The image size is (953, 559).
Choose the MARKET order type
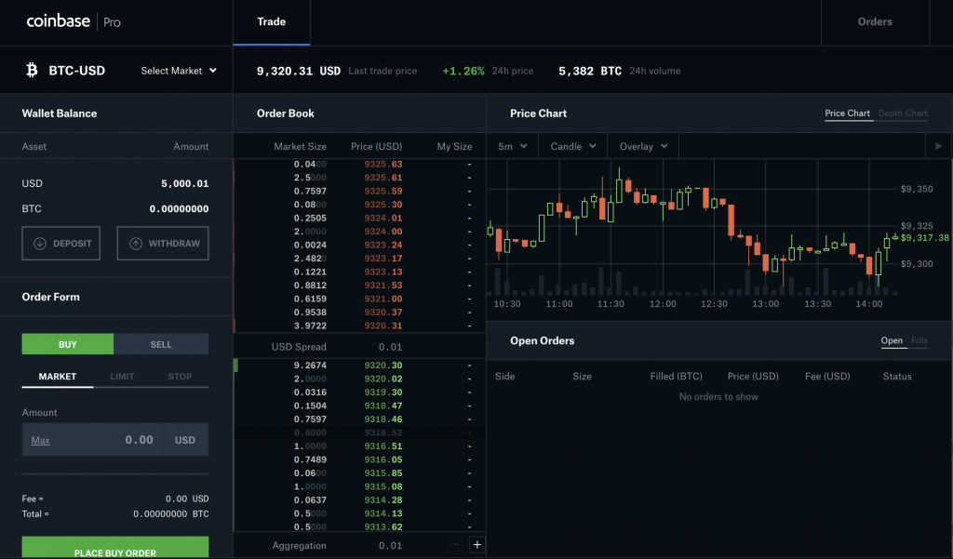58,377
